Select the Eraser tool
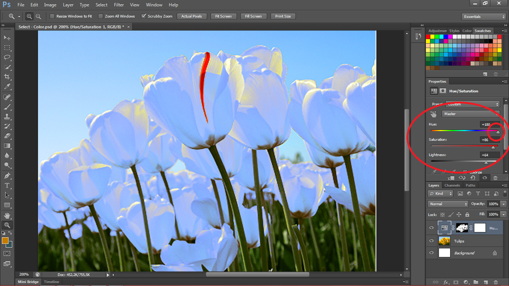This screenshot has height=286, width=509. click(7, 136)
